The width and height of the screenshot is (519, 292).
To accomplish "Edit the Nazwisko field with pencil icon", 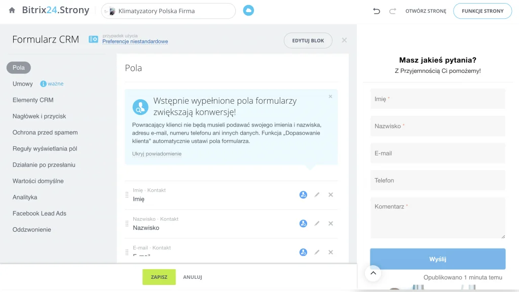I will tap(317, 224).
